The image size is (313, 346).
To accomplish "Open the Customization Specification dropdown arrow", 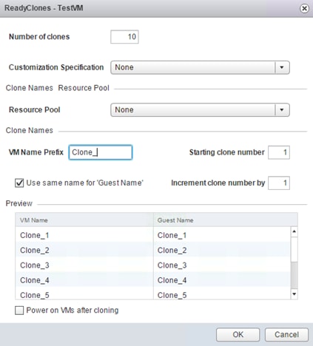I will tap(282, 67).
